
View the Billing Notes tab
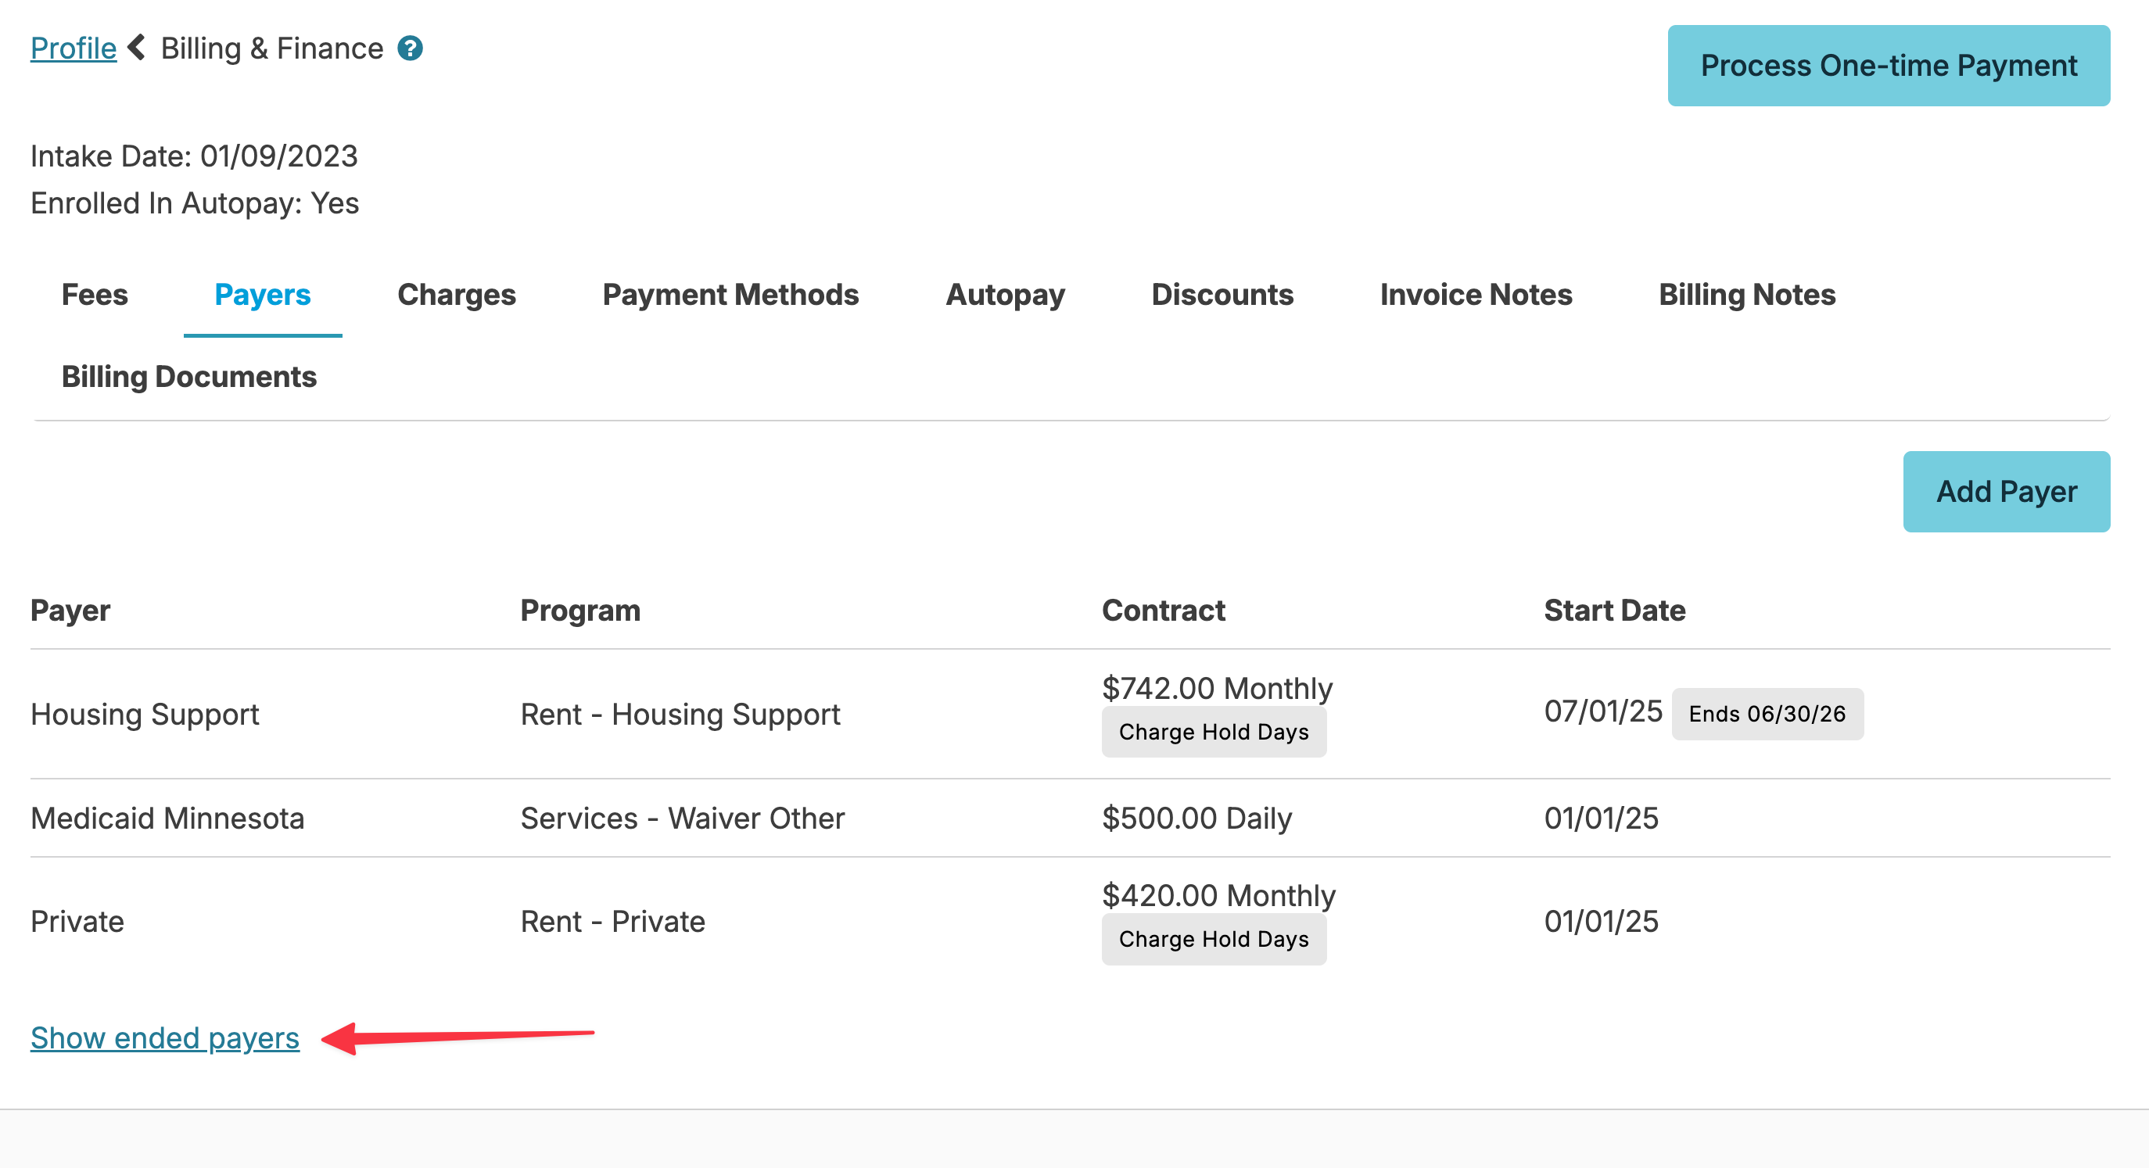(1746, 295)
